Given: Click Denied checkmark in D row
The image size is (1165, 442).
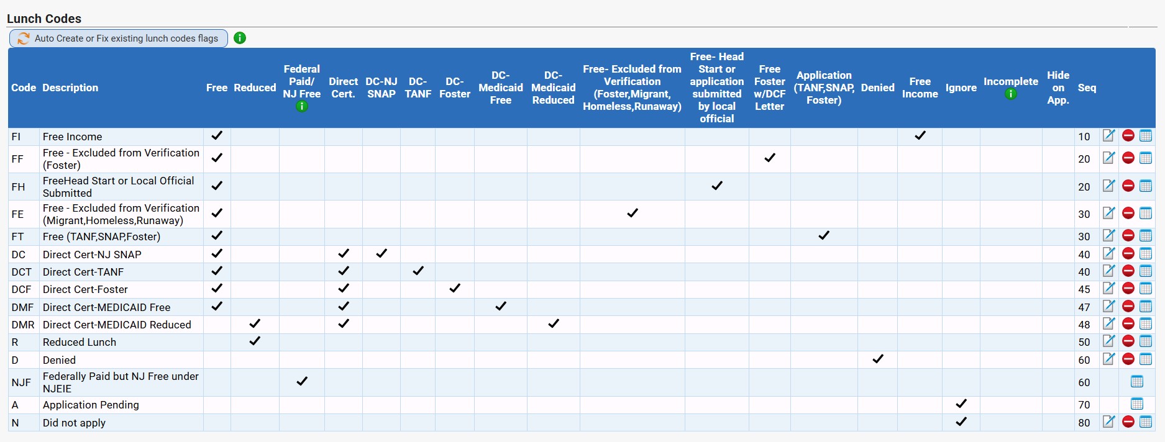Looking at the screenshot, I should point(878,359).
